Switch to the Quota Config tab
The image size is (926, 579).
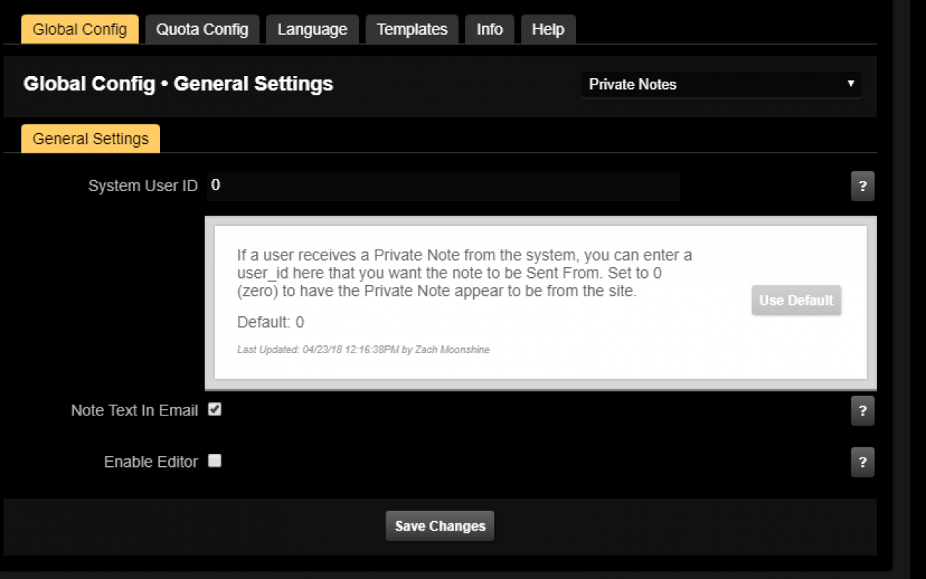click(202, 30)
